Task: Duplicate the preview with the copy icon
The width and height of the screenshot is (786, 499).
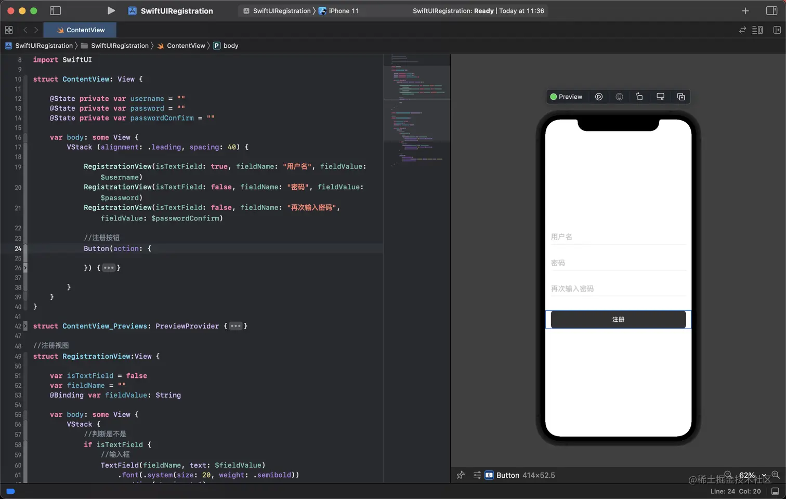Action: tap(681, 97)
